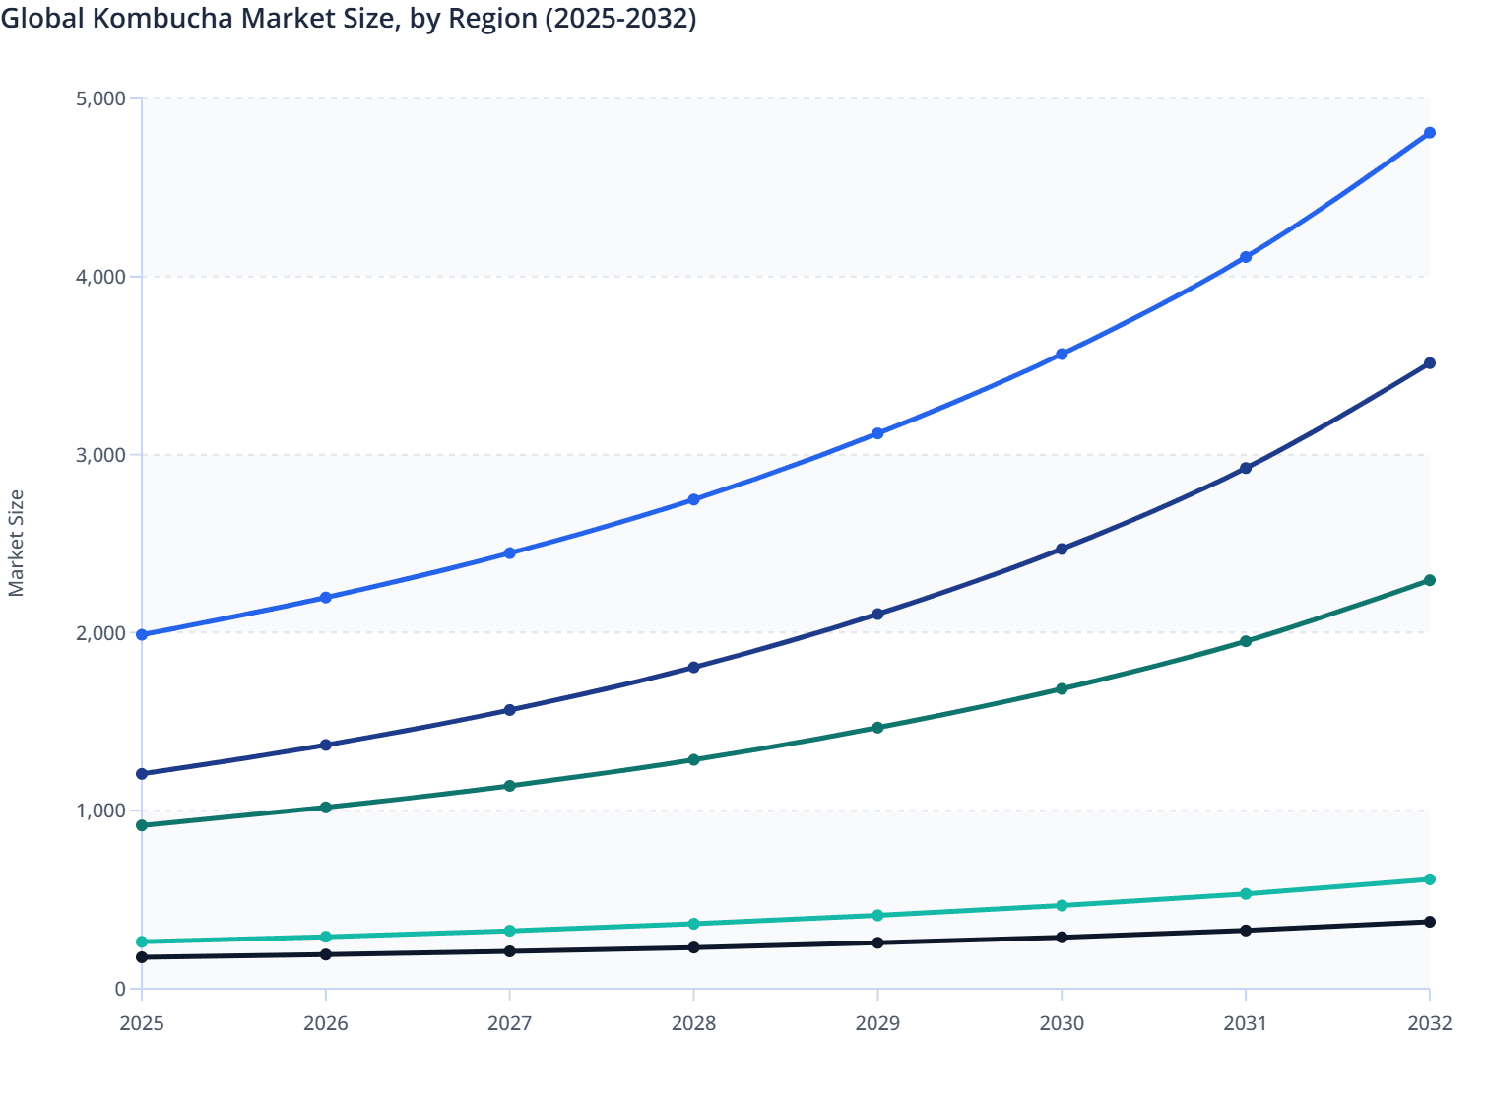Viewport: 1485px width, 1103px height.
Task: Select the 2029 point on teal line
Action: pos(878,915)
